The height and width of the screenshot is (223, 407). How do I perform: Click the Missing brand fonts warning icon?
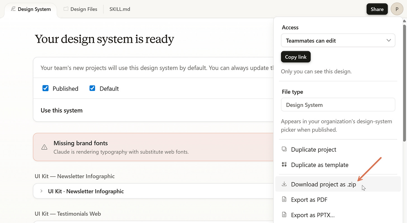[x=44, y=147]
